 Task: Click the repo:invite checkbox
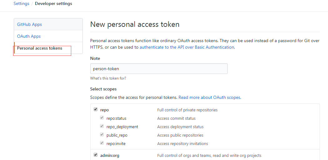pos(102,143)
